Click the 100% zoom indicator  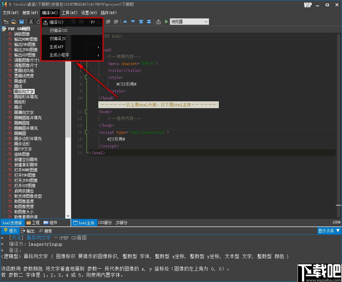[x=336, y=222]
